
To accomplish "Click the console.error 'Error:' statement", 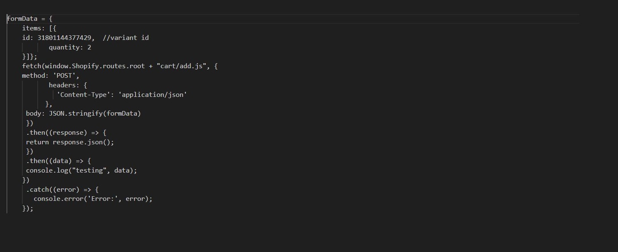I will click(93, 199).
